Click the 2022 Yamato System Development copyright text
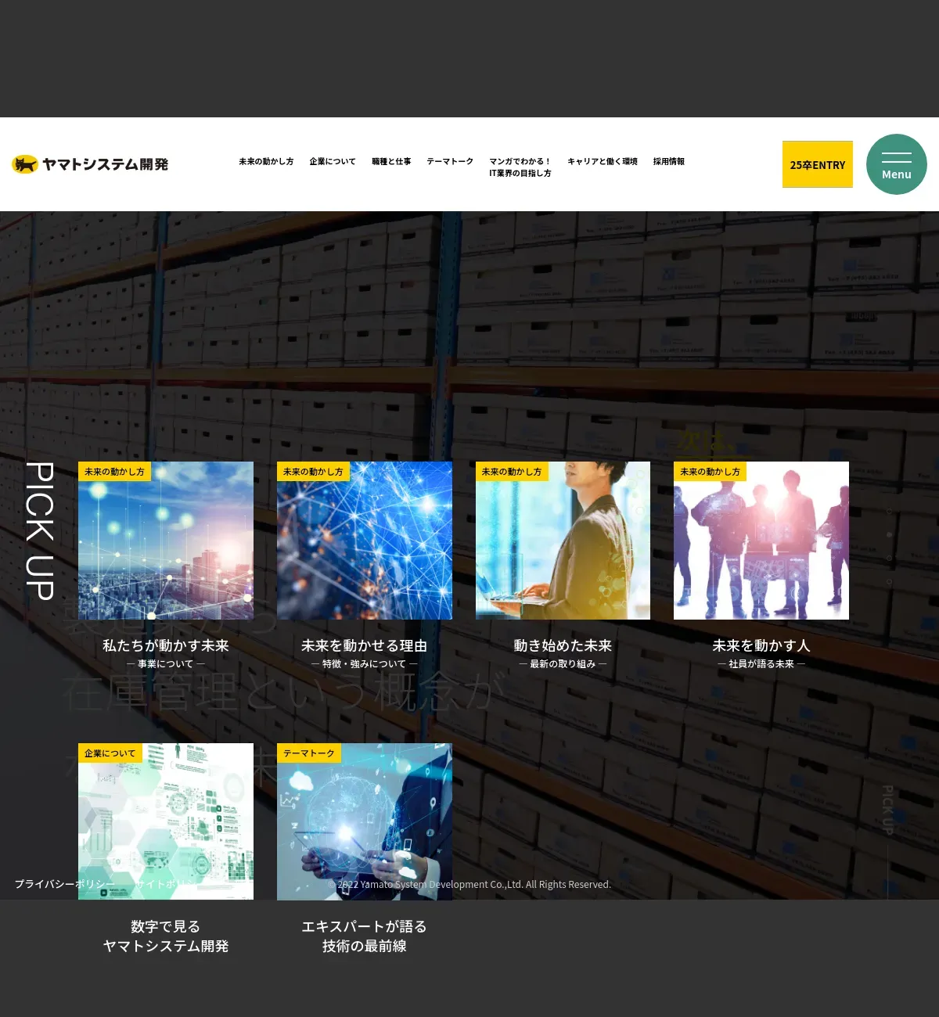939x1017 pixels. pos(469,885)
